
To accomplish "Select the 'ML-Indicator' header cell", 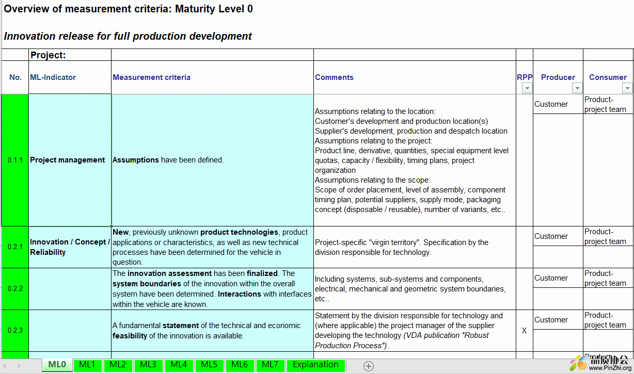I will tap(70, 77).
